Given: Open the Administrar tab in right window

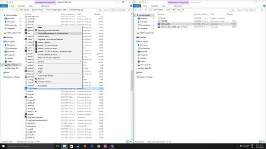Looking at the screenshot, I should pos(178,6).
